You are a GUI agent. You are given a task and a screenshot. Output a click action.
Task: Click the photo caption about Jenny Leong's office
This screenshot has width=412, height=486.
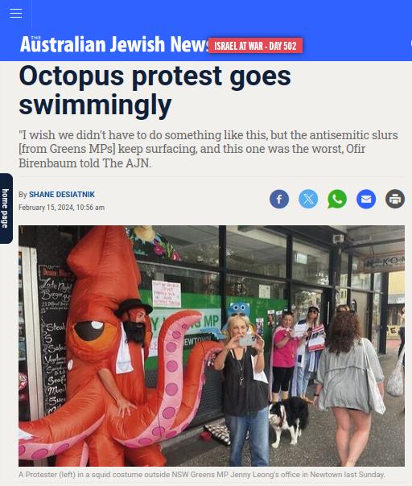coord(201,475)
